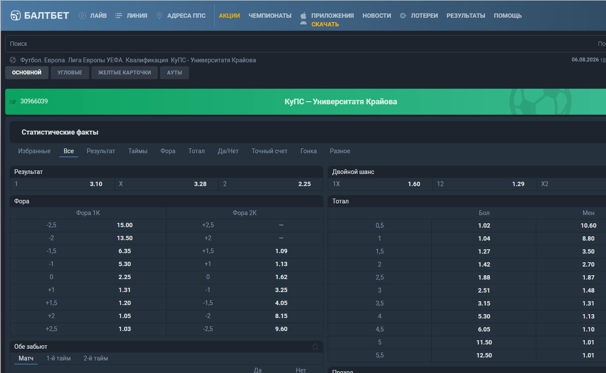Filter markets by Фора tab
This screenshot has height=373, width=606.
coord(168,151)
